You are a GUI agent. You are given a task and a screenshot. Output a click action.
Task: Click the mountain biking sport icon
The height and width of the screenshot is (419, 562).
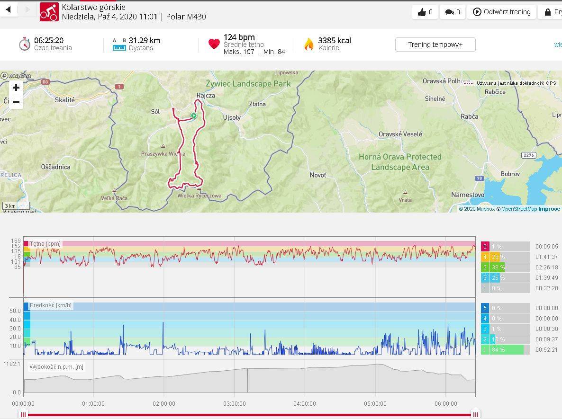(49, 12)
